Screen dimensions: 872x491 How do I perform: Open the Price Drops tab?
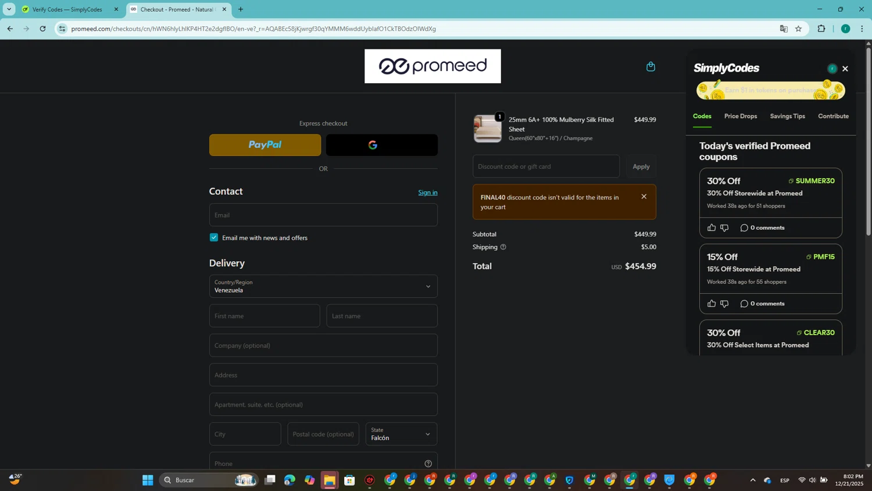coord(741,116)
